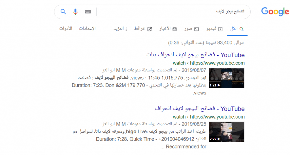Open first result titled فضائح بيجو لايف انحراف بنات

195,55
